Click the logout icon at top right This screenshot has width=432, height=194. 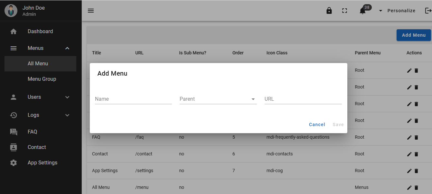click(427, 11)
